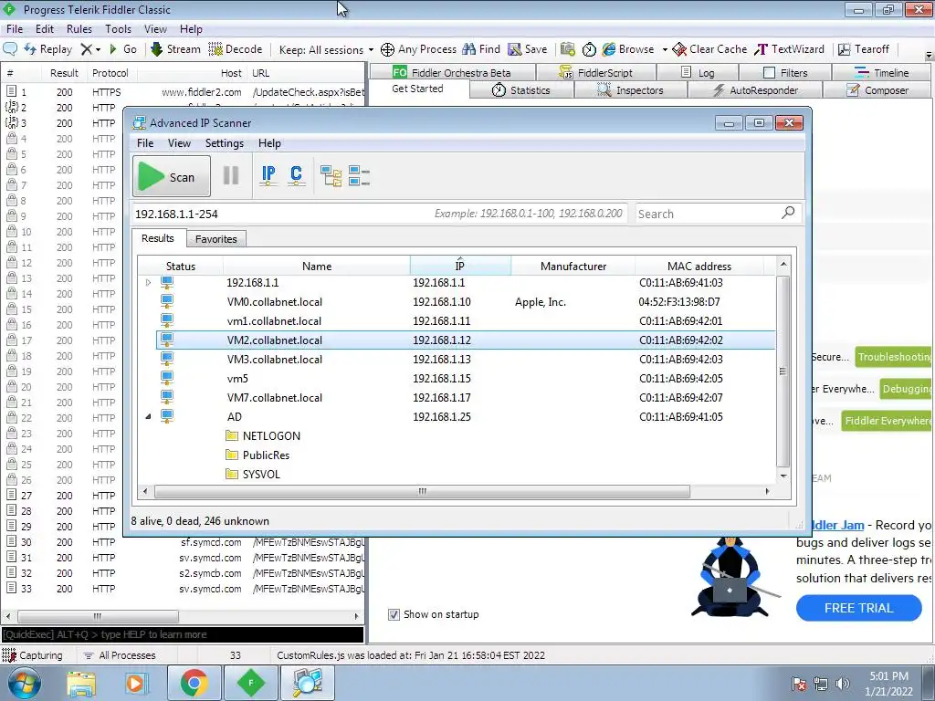Select the NETLOGON shared folder

263,435
